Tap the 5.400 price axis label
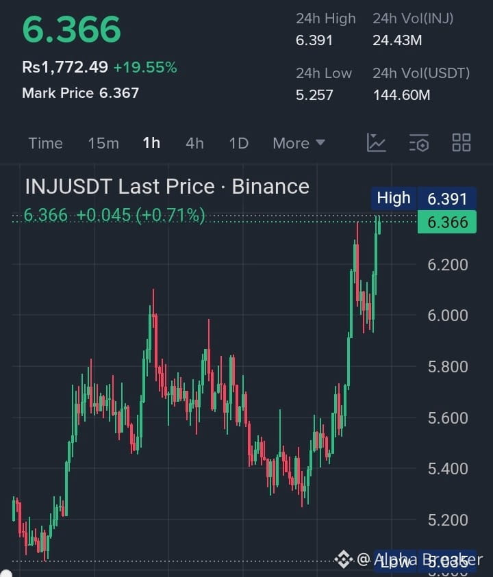 pyautogui.click(x=448, y=469)
